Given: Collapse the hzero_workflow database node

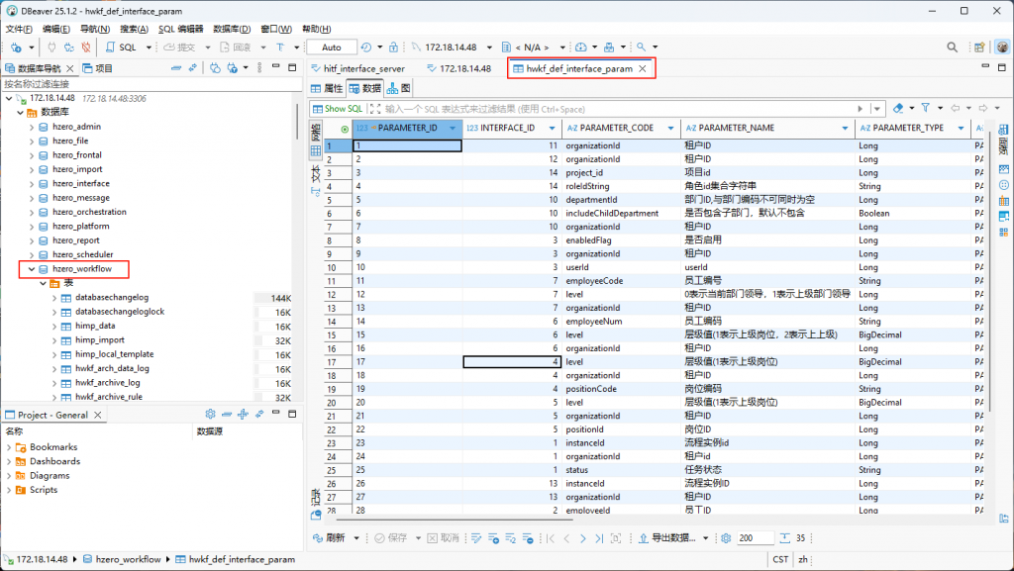Looking at the screenshot, I should [31, 268].
